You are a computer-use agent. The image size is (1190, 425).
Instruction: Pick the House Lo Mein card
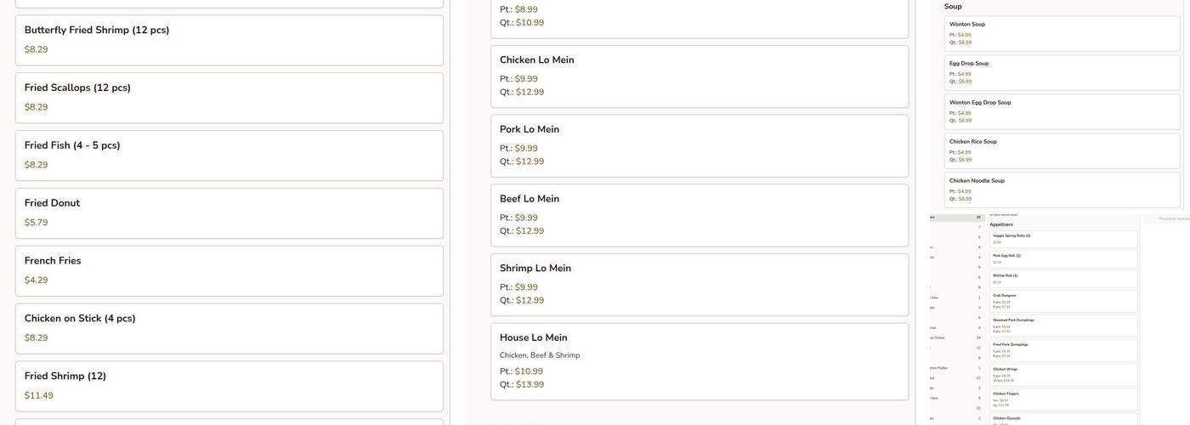point(699,361)
